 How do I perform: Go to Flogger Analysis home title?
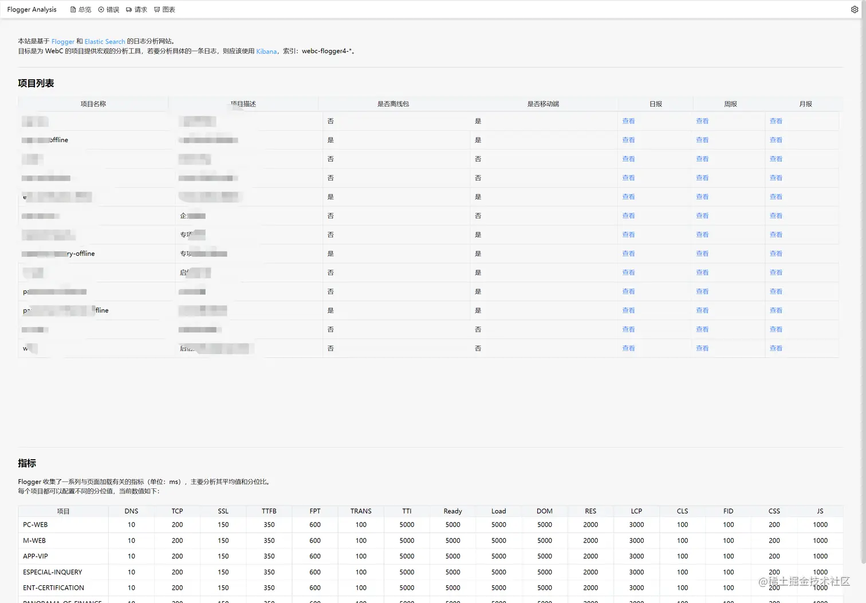pyautogui.click(x=32, y=10)
